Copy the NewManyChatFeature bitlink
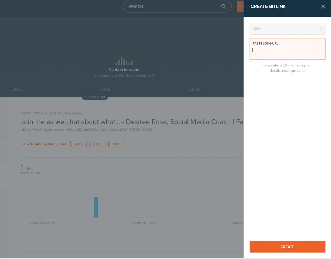The image size is (331, 259). click(x=78, y=144)
